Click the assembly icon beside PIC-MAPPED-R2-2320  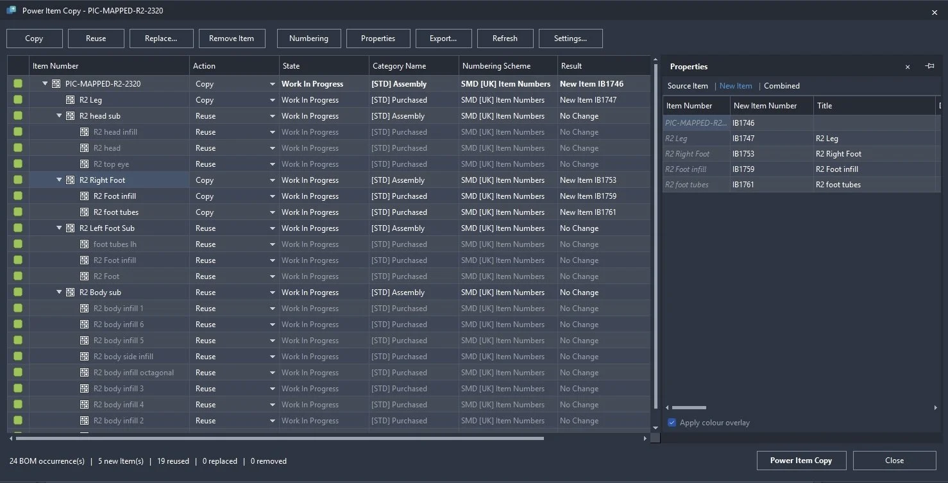(x=56, y=84)
